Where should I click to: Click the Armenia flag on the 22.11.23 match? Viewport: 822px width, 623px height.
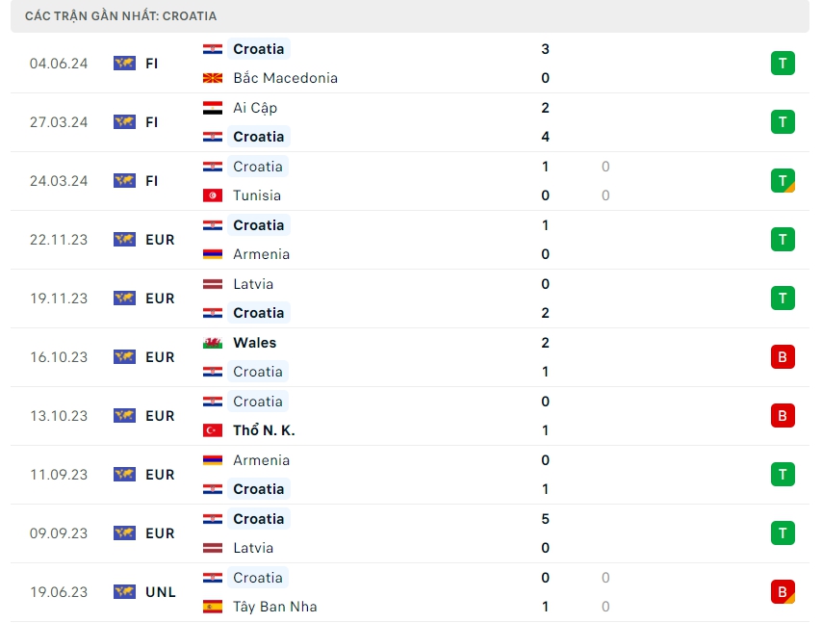click(x=213, y=254)
